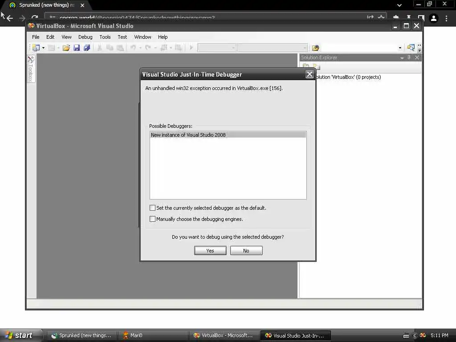Screen dimensions: 456x342
Task: Click the Start Debugging play icon
Action: [191, 47]
